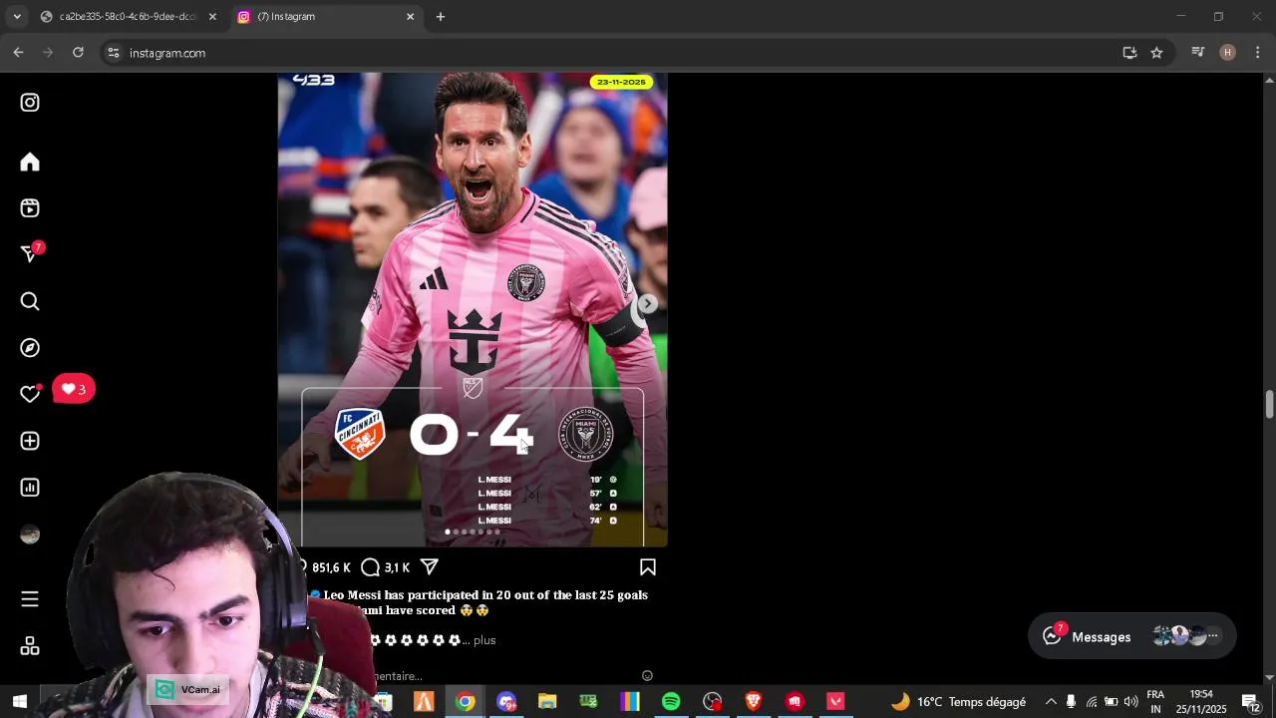Switch to the ca2be335 browser tab
Screen dimensions: 1276x718
[x=128, y=17]
